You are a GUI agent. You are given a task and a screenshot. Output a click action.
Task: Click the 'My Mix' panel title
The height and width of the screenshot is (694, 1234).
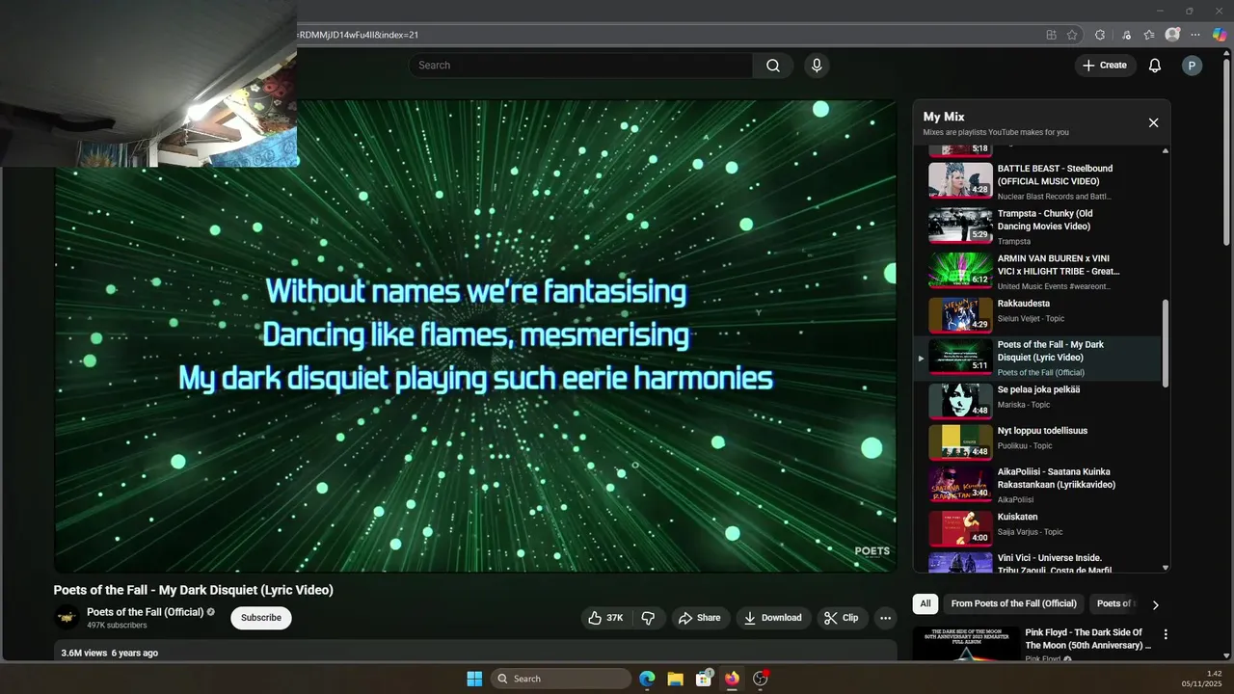tap(944, 117)
